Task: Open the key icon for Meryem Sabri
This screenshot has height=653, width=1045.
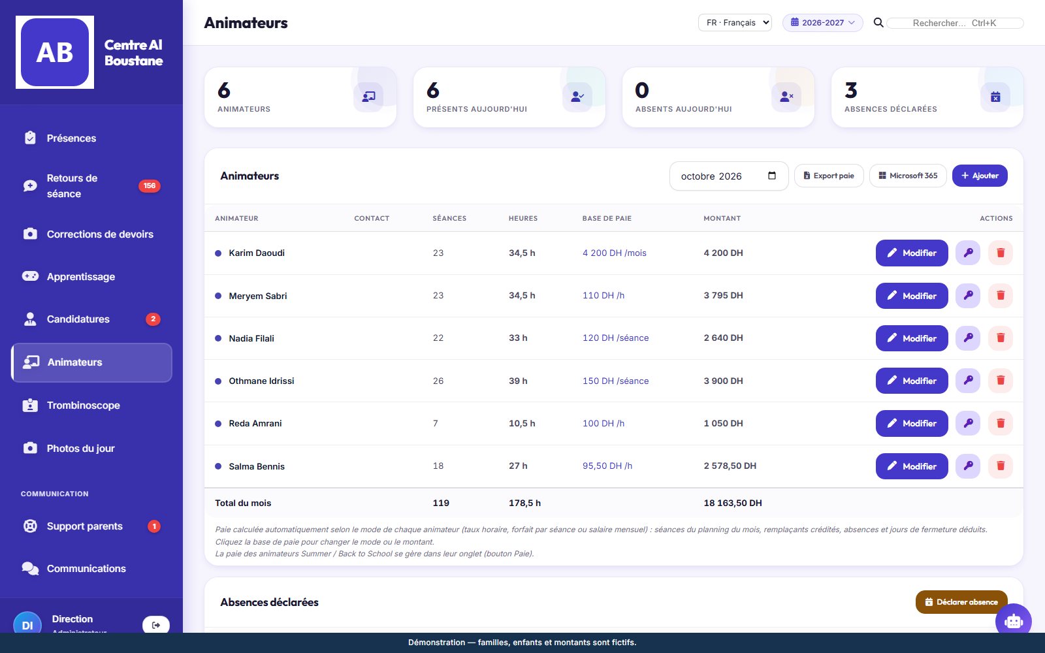Action: pos(968,296)
